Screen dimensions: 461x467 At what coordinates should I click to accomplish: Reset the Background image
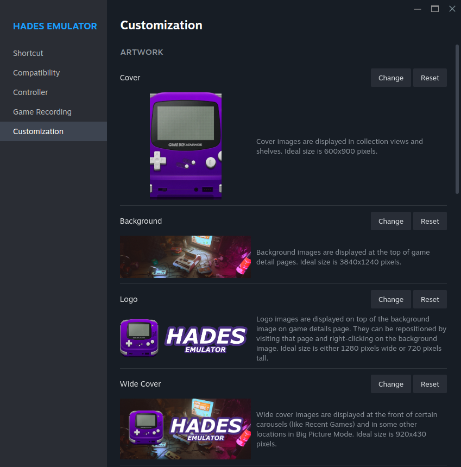(430, 221)
